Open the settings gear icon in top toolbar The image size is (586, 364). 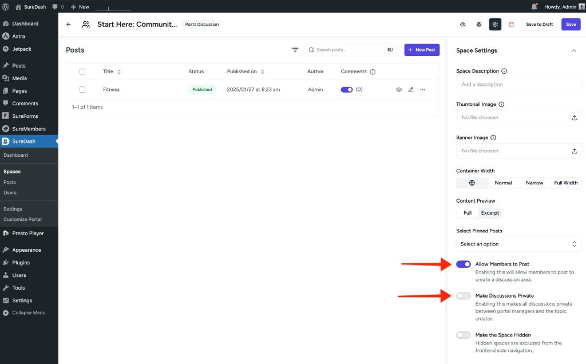click(x=494, y=24)
